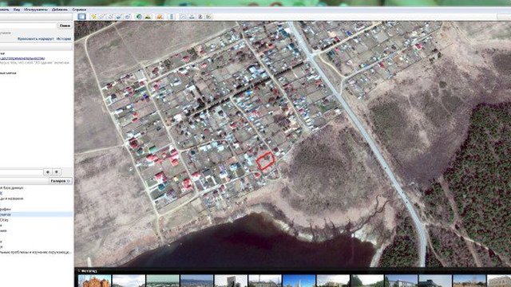Screen dimensions: 511x287
Task: Focus the search text field
Action: pyautogui.click(x=28, y=26)
